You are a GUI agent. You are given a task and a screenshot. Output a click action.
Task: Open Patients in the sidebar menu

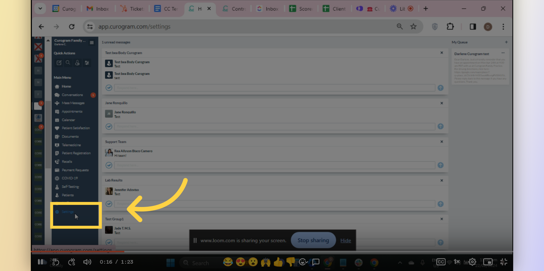(68, 195)
